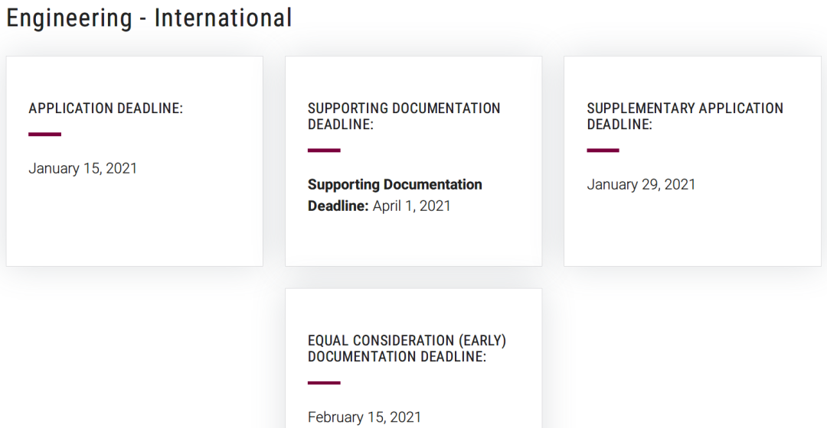Select the April 1, 2021 date text

(411, 206)
